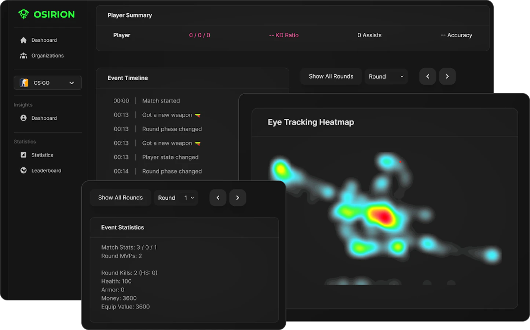Click the Osirion logo icon
530x330 pixels.
(24, 14)
